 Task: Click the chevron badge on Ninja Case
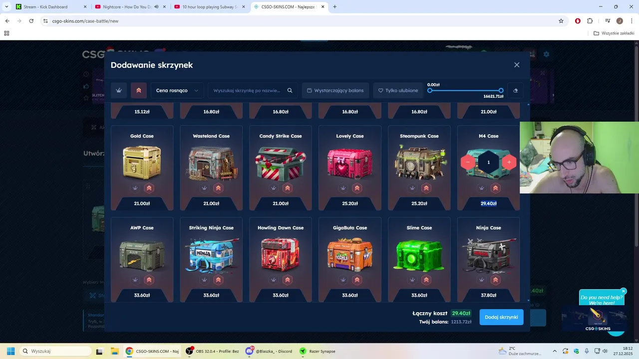click(x=495, y=280)
